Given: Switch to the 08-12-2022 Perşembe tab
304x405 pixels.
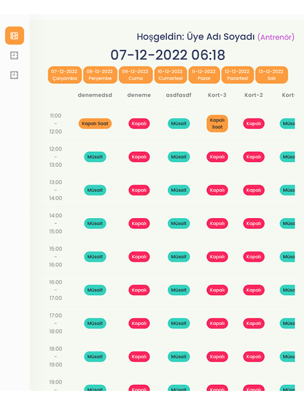Looking at the screenshot, I should (x=100, y=75).
